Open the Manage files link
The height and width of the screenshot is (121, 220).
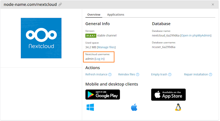click(x=106, y=47)
